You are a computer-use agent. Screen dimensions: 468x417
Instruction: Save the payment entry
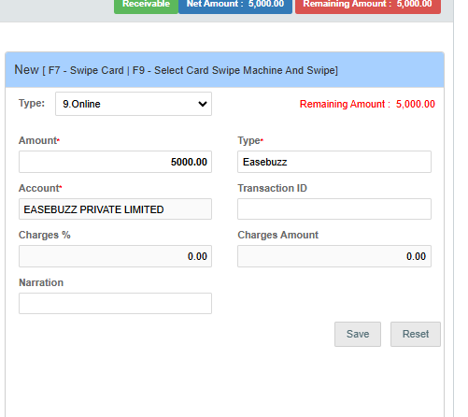click(x=358, y=334)
